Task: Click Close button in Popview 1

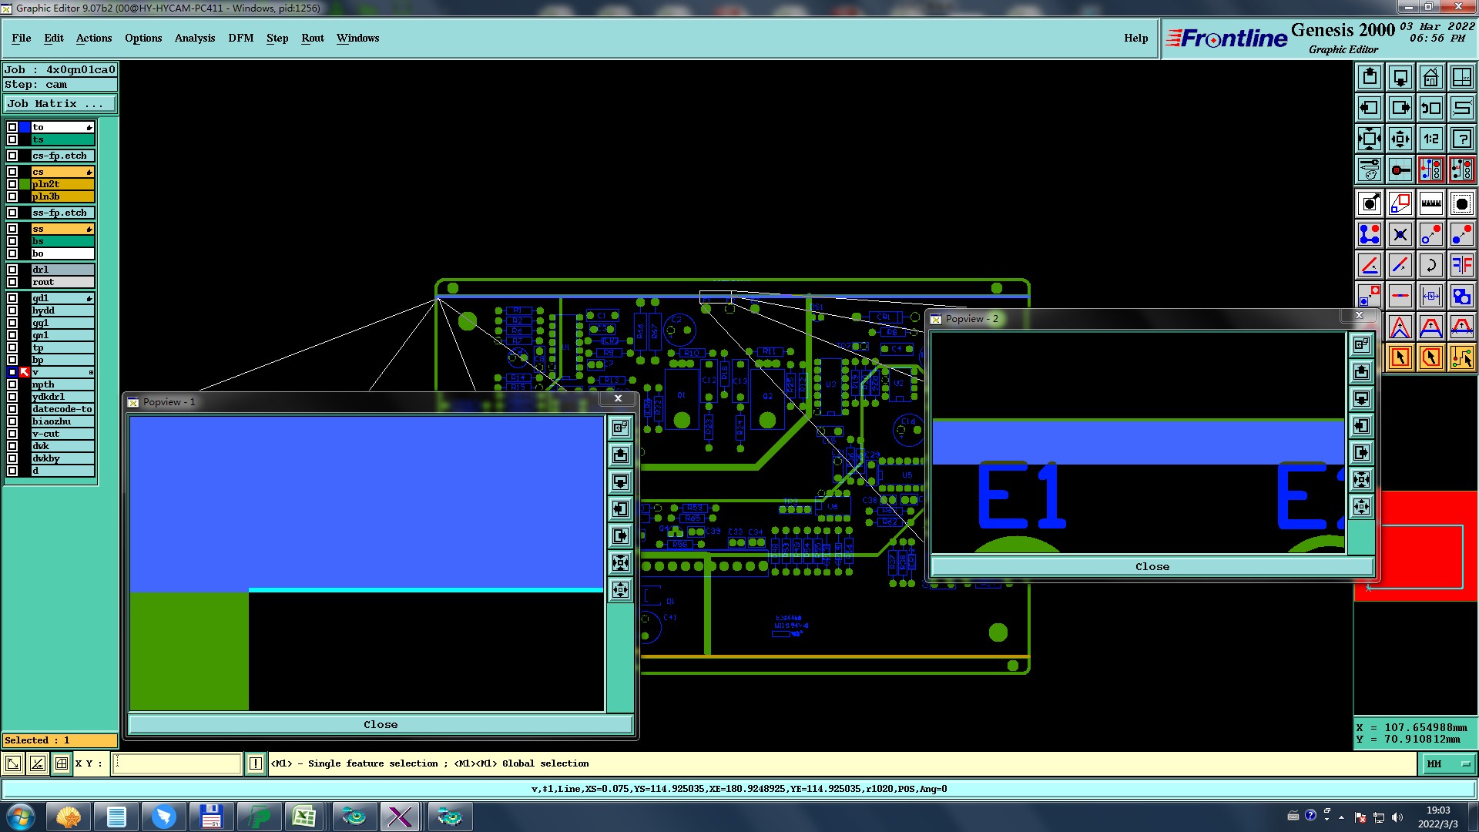Action: pyautogui.click(x=381, y=724)
